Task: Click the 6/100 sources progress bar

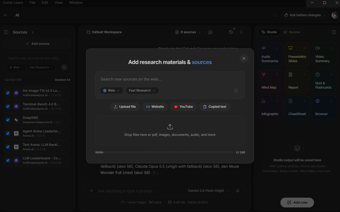Action: 164,152
